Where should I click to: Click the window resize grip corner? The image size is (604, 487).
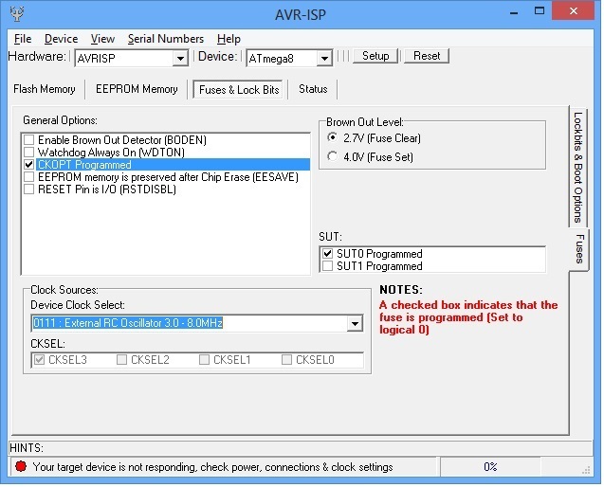tap(587, 470)
